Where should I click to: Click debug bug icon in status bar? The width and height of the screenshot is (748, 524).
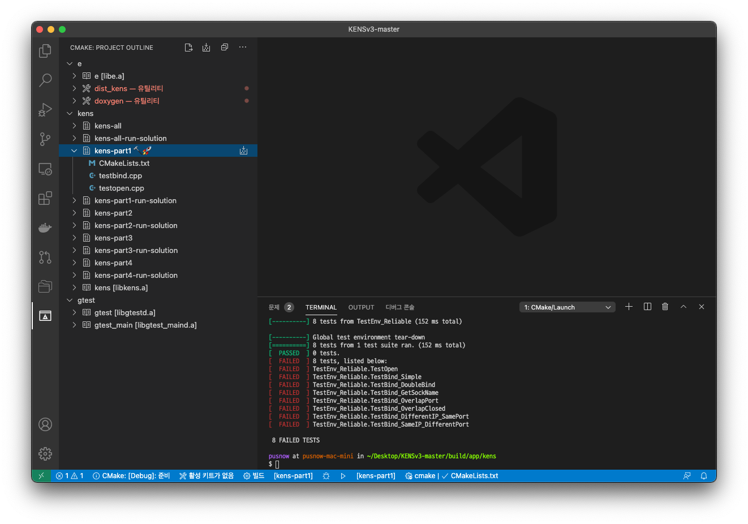(326, 476)
